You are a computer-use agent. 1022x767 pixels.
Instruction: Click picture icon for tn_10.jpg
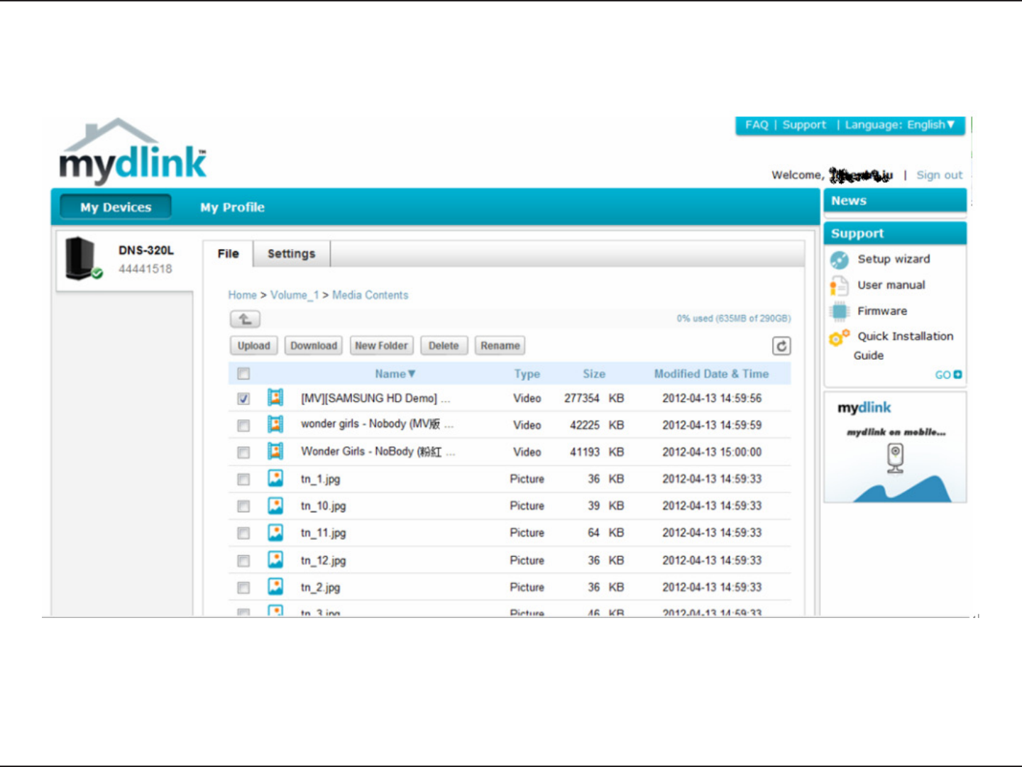(x=275, y=505)
